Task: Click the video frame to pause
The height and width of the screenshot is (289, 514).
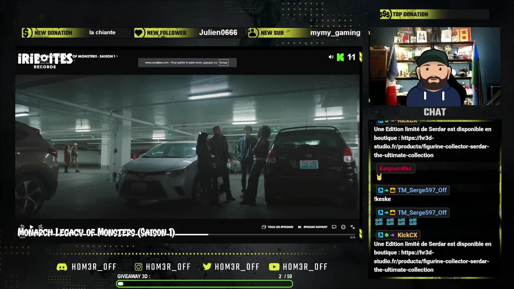Action: click(x=187, y=147)
